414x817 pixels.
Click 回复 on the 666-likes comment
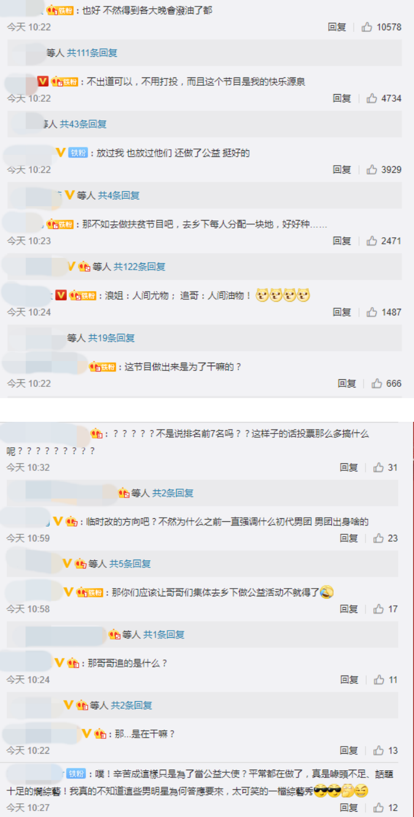347,383
